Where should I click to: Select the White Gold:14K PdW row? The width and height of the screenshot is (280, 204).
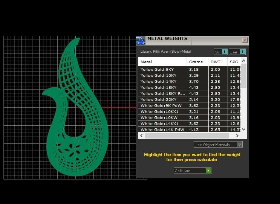[x=190, y=129]
